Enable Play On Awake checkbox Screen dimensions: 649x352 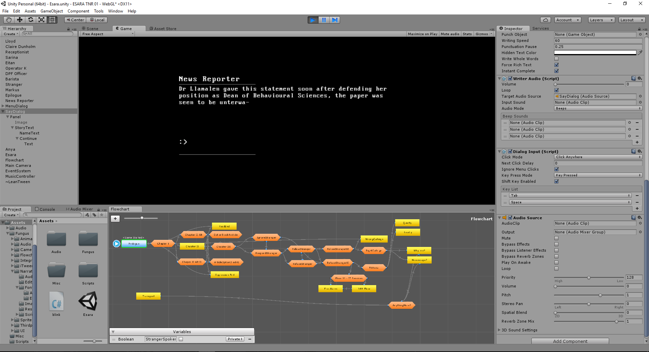coord(556,262)
